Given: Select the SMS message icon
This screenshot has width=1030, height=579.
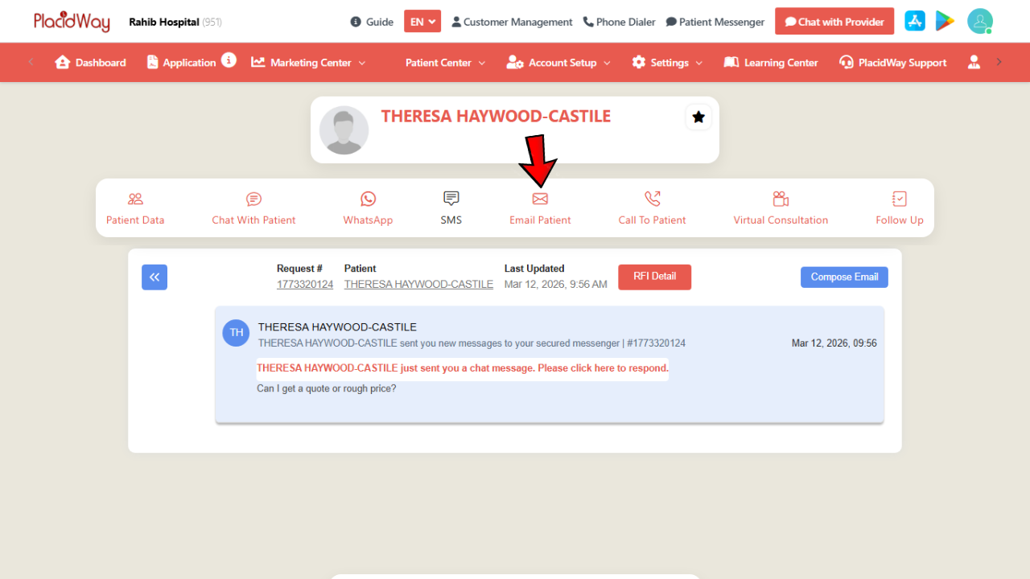Looking at the screenshot, I should coord(451,199).
